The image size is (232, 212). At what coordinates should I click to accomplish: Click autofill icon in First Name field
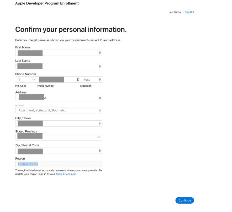[100, 53]
